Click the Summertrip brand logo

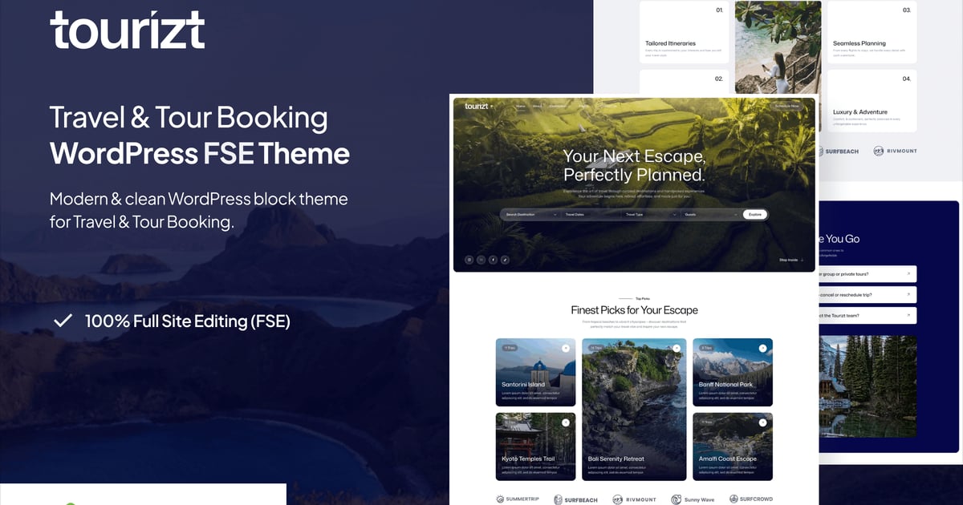(518, 499)
